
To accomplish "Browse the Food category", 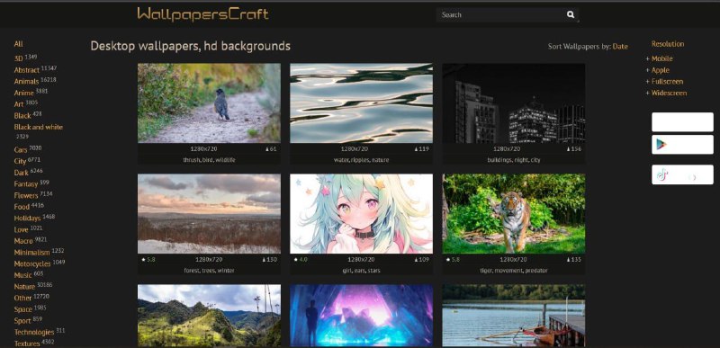I will click(x=22, y=207).
